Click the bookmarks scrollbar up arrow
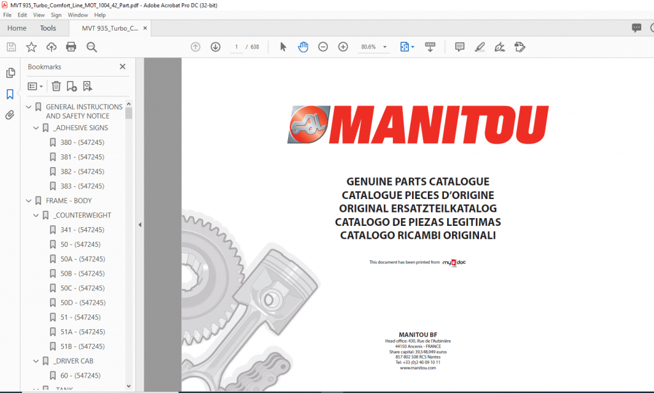This screenshot has height=393, width=654. coord(128,104)
